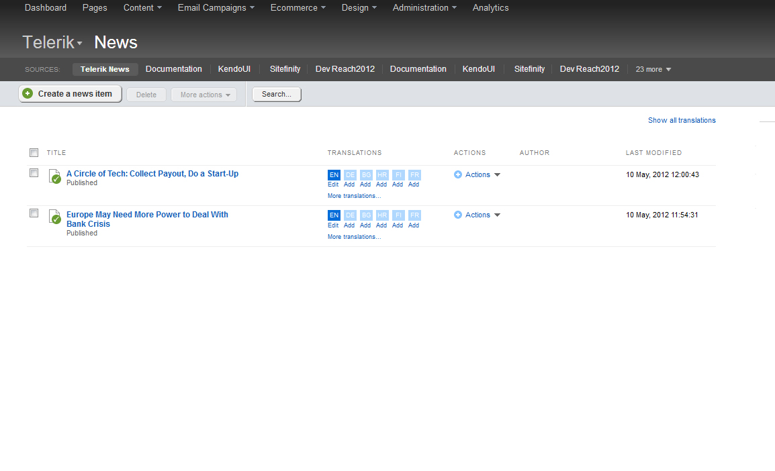Click the Author column header
This screenshot has height=471, width=775.
tap(535, 153)
